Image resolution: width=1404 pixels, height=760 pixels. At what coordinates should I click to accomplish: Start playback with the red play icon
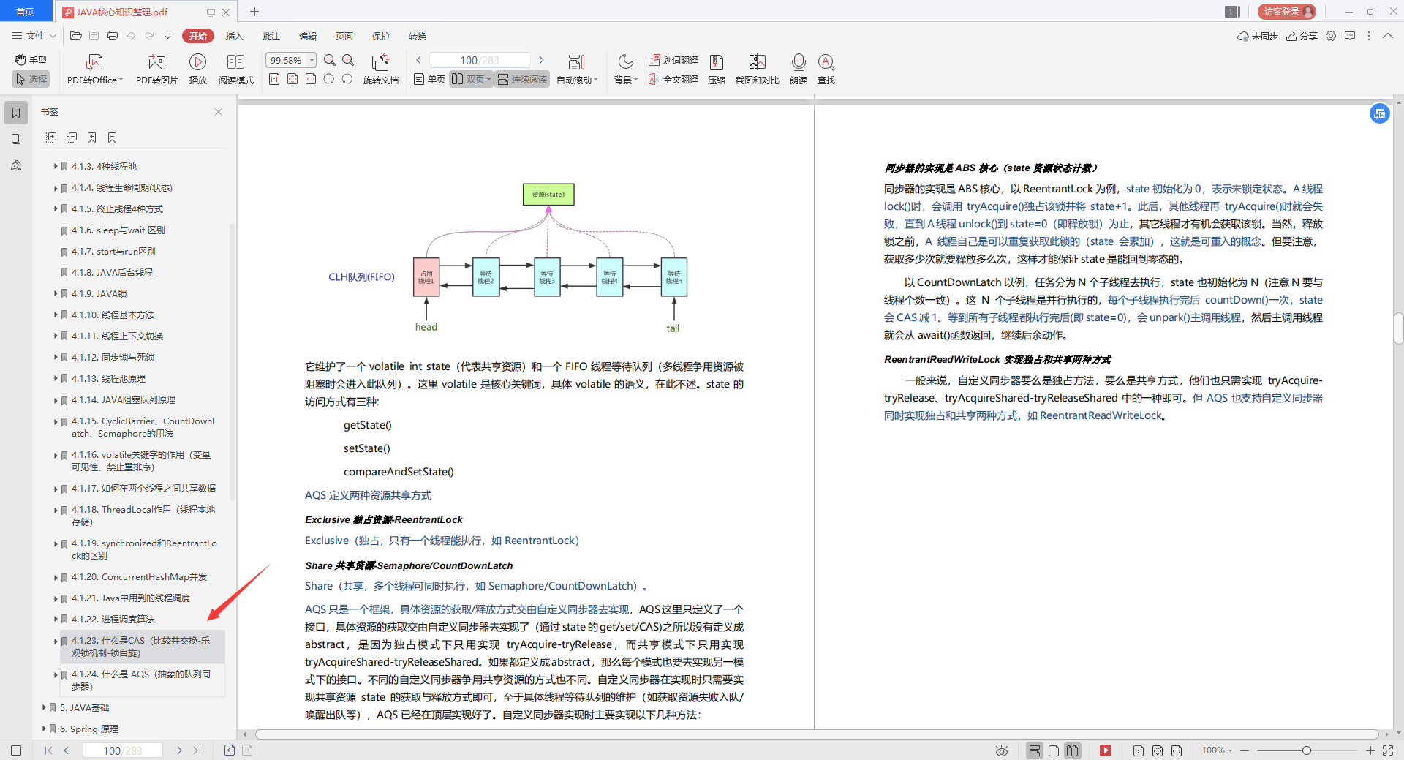point(1106,750)
